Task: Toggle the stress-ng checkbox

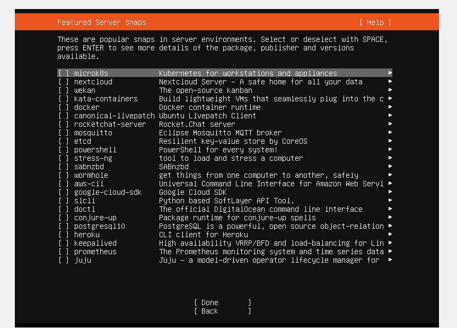Action: tap(64, 158)
